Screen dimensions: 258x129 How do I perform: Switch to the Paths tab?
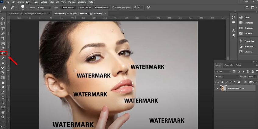point(238,65)
